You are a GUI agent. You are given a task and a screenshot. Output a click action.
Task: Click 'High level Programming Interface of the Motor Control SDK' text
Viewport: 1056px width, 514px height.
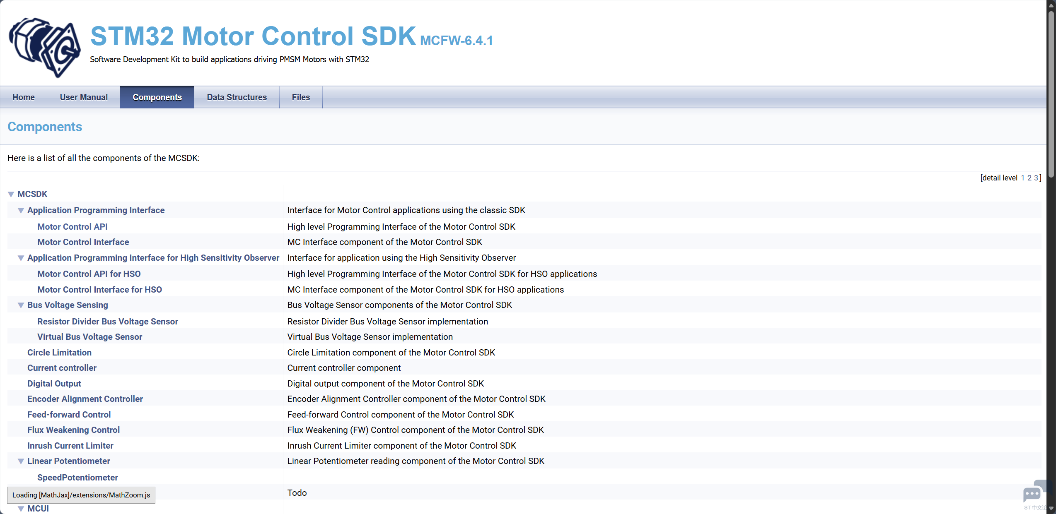tap(401, 227)
